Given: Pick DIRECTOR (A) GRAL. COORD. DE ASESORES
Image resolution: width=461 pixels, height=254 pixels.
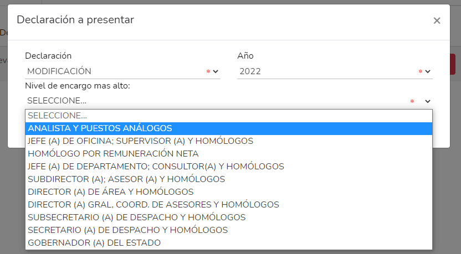Looking at the screenshot, I should coord(153,205).
